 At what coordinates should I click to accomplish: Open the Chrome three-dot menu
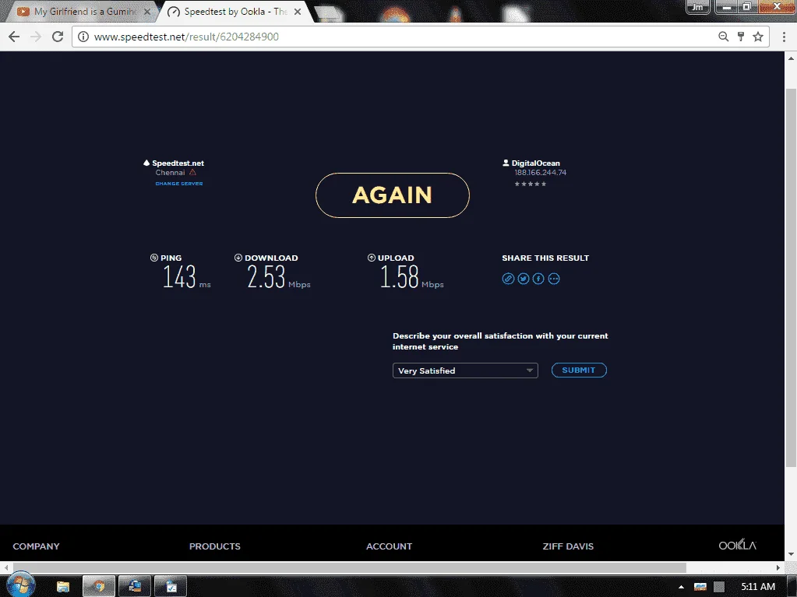pos(785,37)
